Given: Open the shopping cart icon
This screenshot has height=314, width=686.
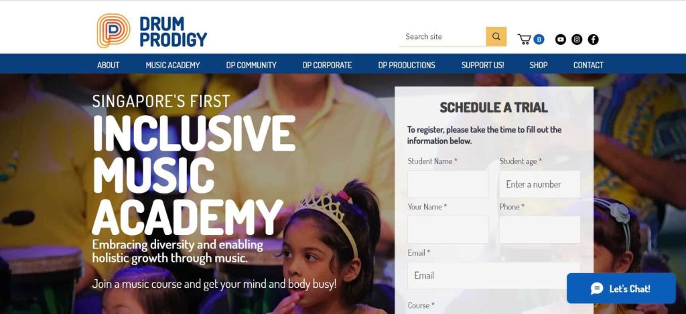Looking at the screenshot, I should tap(524, 40).
